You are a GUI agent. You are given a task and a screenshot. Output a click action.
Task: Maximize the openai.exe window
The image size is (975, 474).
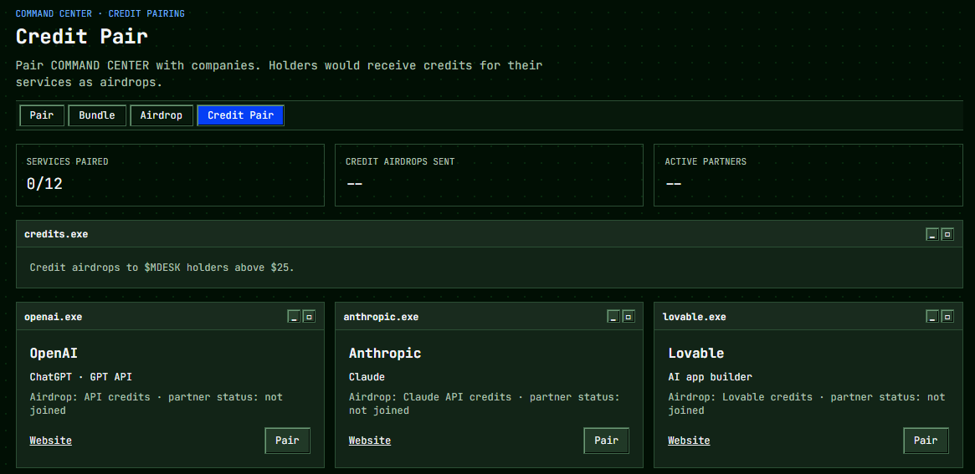[x=309, y=317]
